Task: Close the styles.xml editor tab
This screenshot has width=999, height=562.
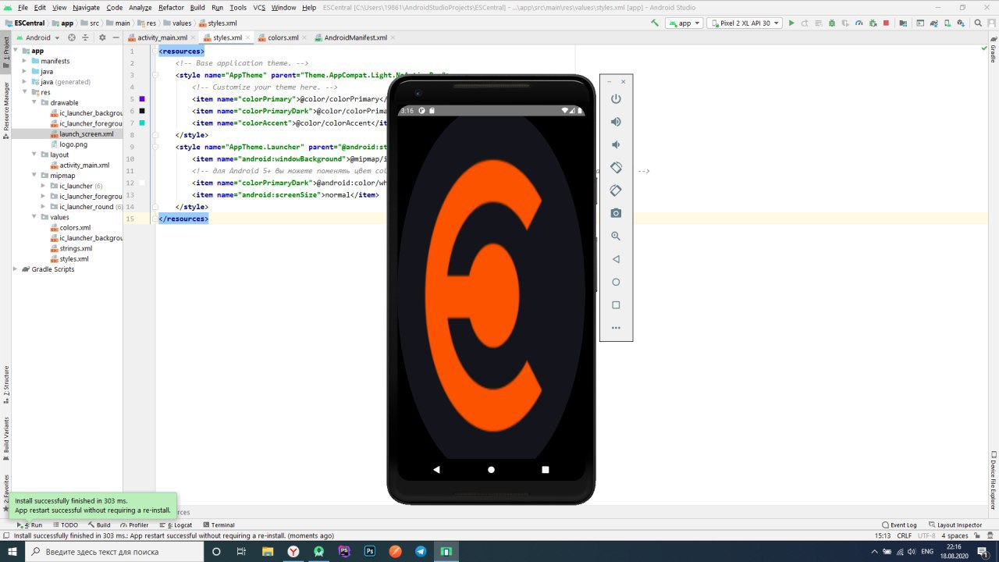Action: coord(248,37)
